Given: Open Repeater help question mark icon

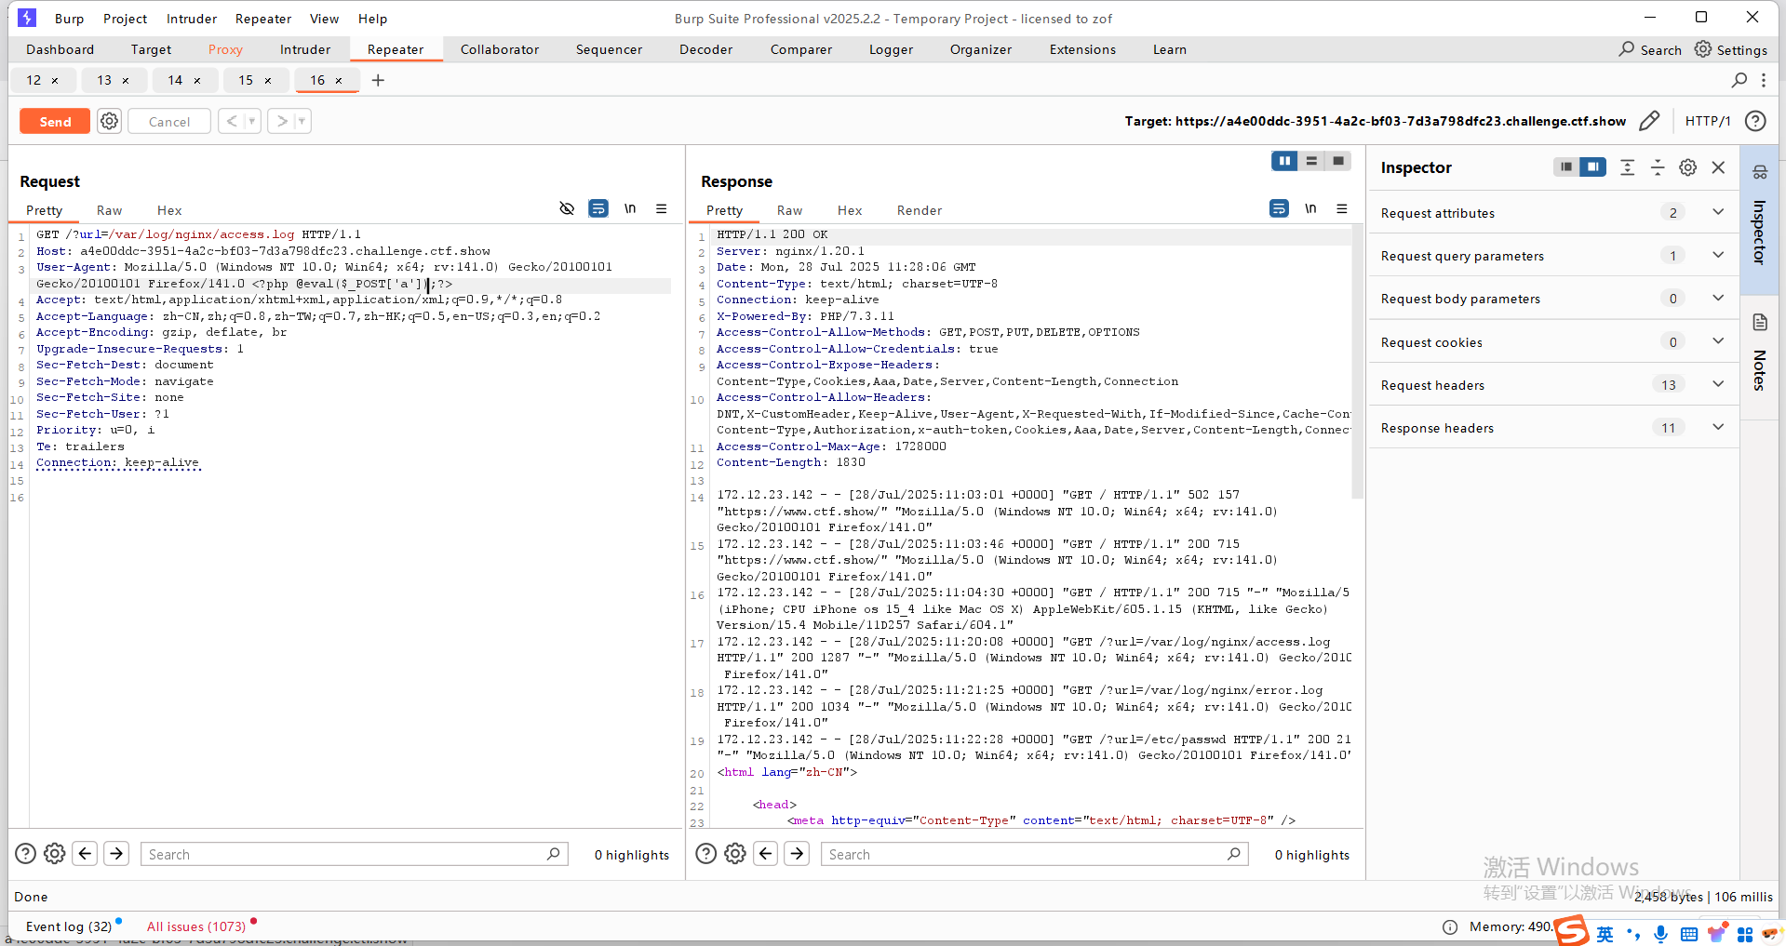Looking at the screenshot, I should [x=1755, y=121].
